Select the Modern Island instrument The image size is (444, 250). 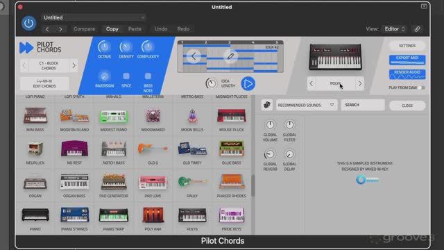pos(74,119)
